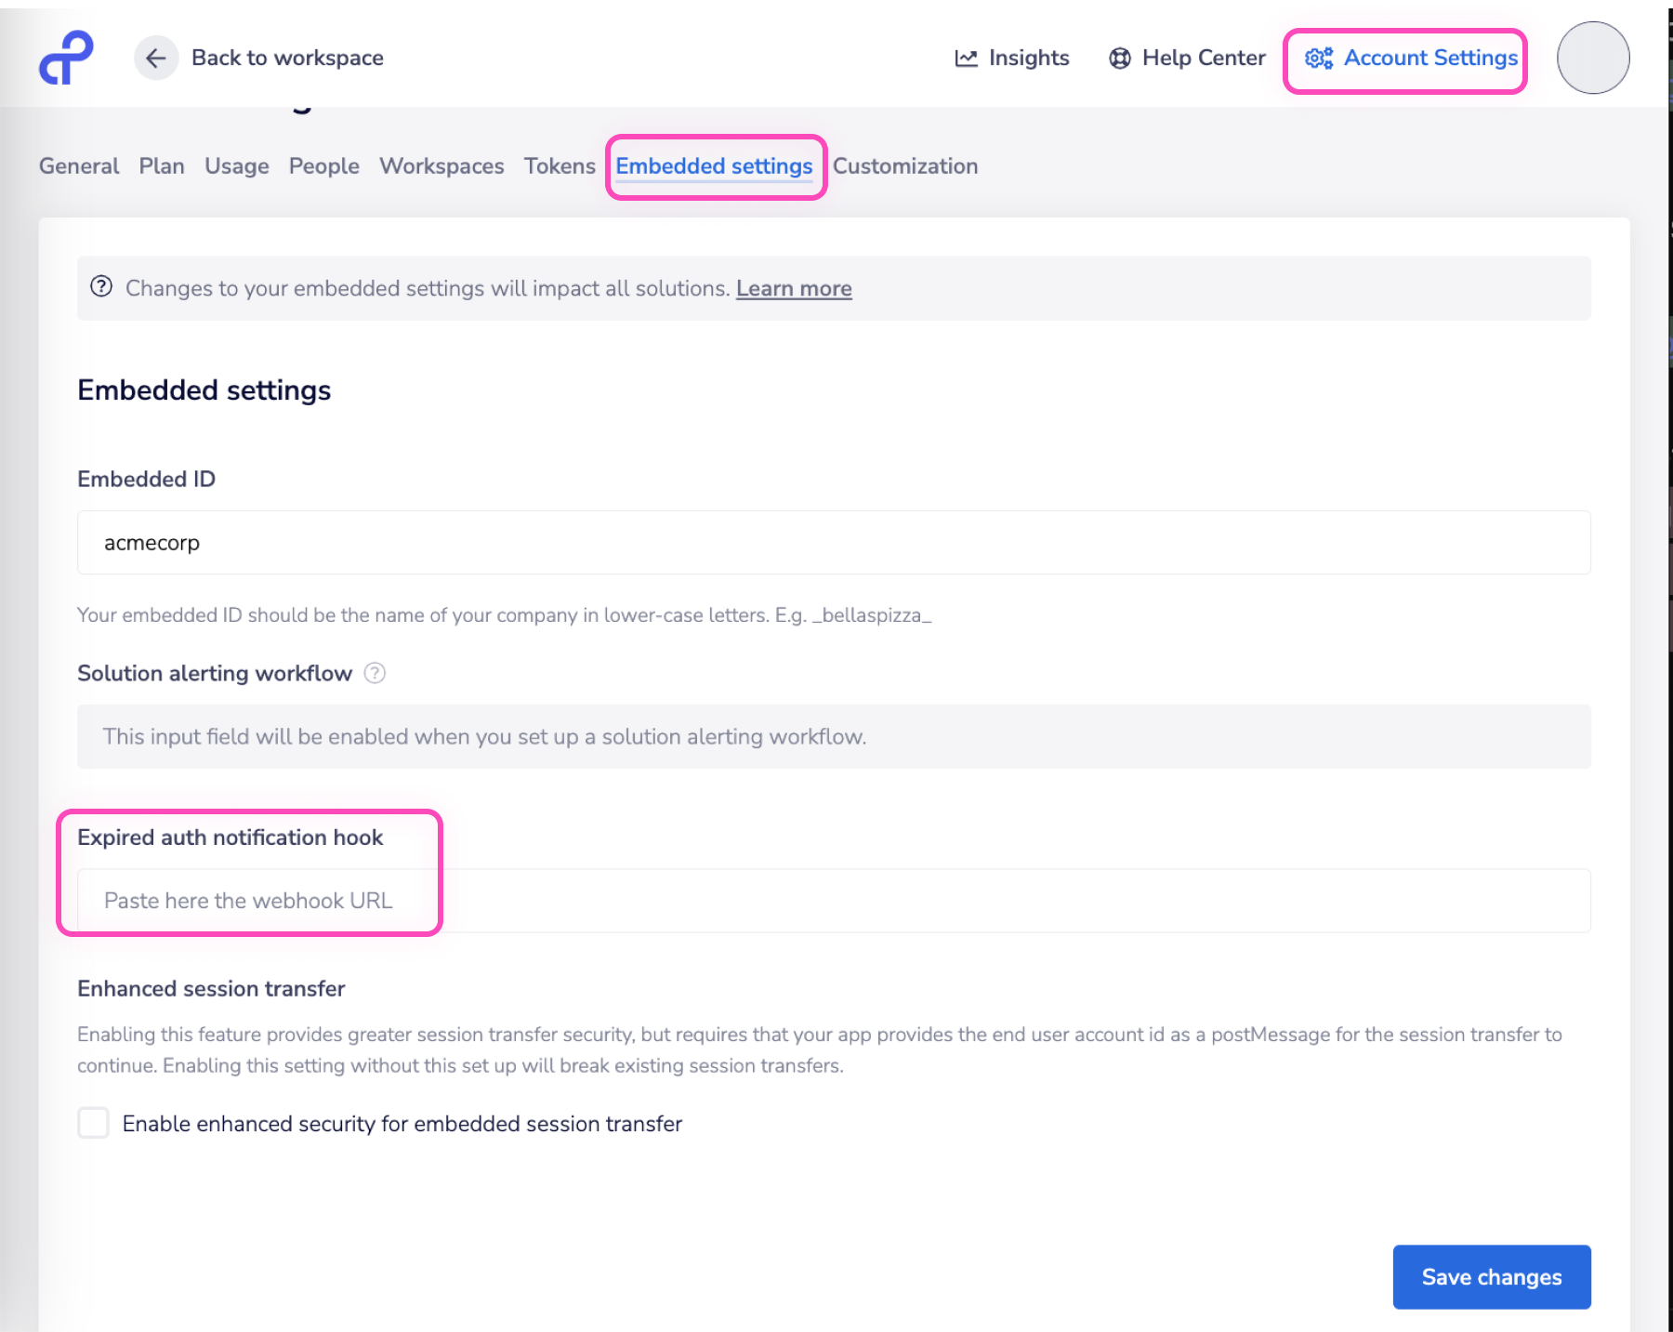
Task: Click the Insights chart icon
Action: (966, 59)
